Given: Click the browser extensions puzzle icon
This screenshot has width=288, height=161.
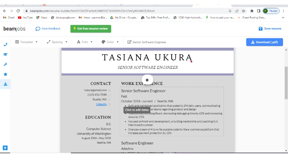Looking at the screenshot, I should point(252,11).
